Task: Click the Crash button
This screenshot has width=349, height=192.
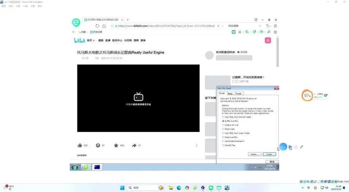Action: pos(269,154)
